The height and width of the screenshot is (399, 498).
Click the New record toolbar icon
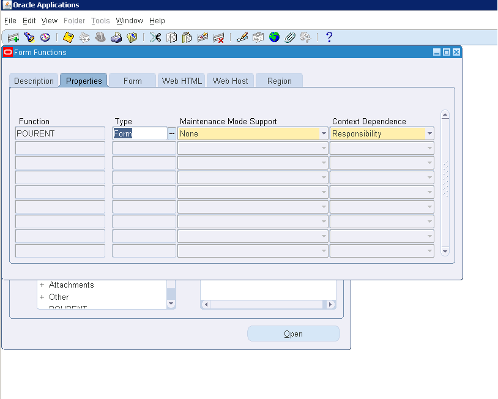point(13,37)
